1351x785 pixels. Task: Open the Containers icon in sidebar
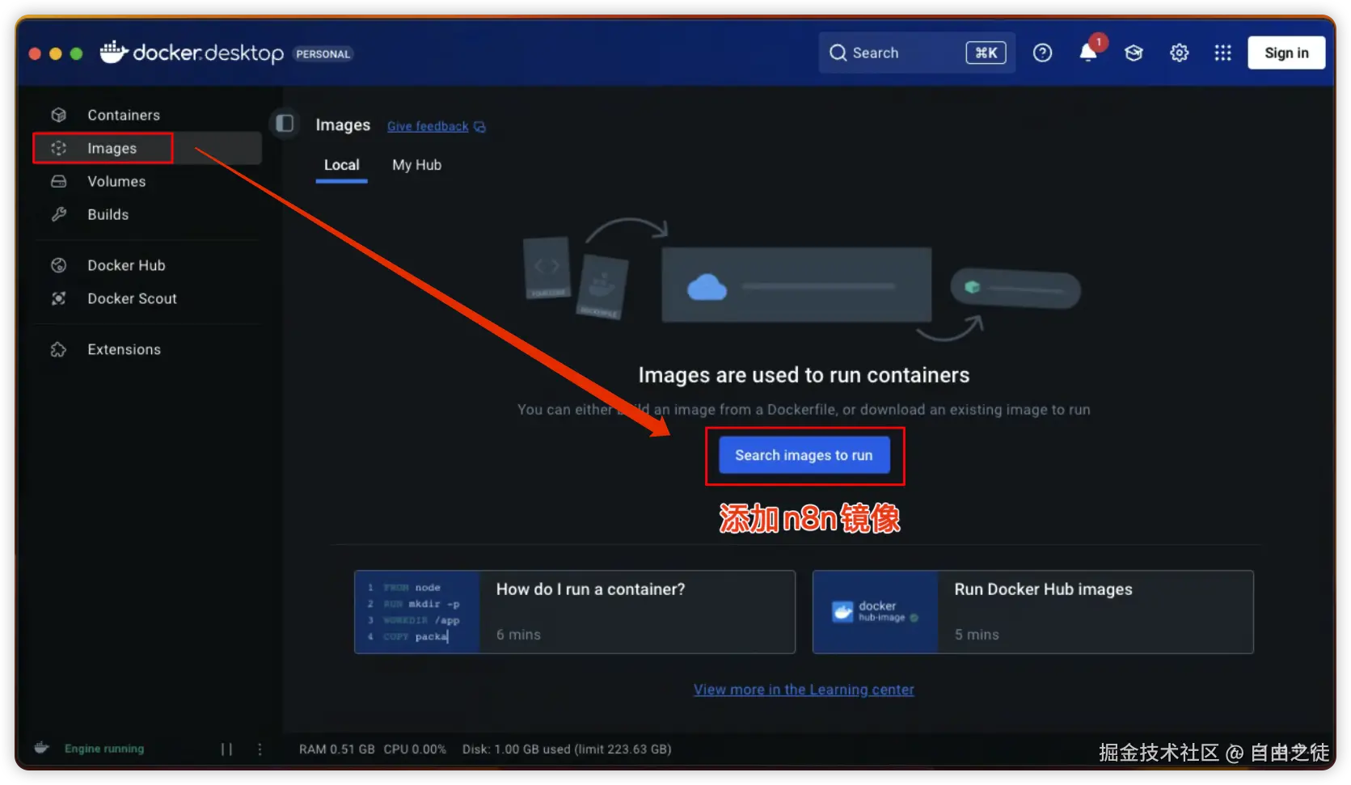point(58,115)
